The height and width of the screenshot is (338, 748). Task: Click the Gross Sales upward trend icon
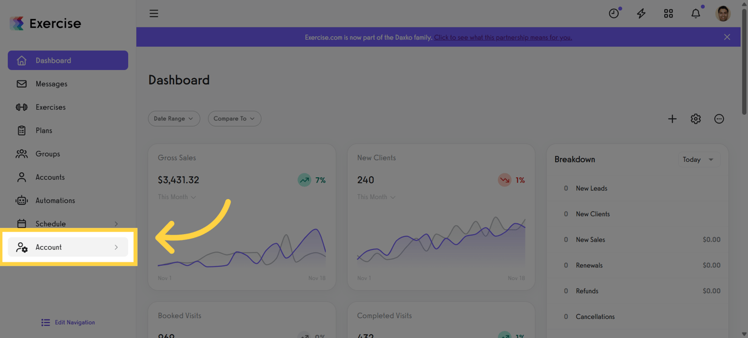[x=304, y=180]
